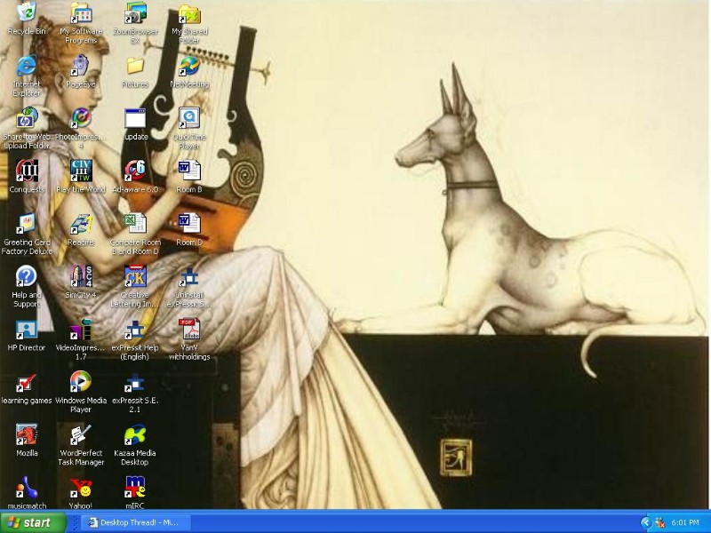Open the Start menu
The image size is (711, 533).
(33, 522)
